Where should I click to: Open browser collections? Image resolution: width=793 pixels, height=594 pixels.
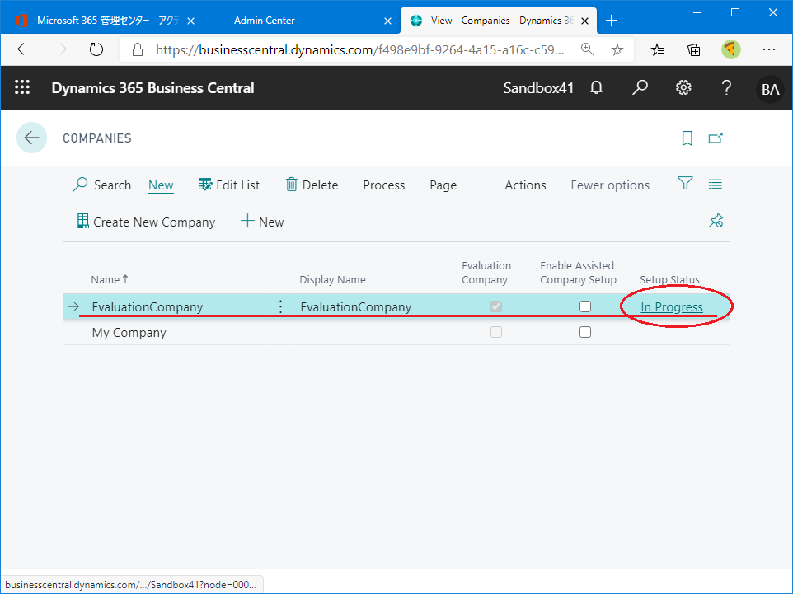pyautogui.click(x=694, y=49)
